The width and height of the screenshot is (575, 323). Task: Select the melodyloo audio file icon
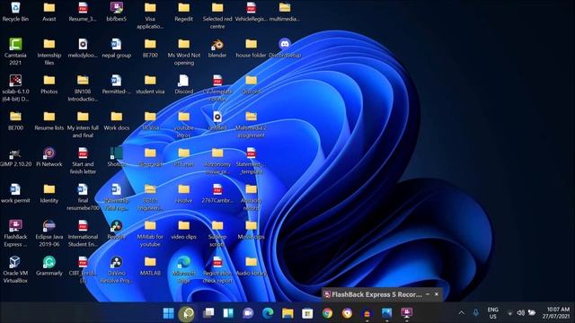83,48
